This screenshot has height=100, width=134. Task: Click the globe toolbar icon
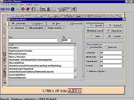[13, 9]
